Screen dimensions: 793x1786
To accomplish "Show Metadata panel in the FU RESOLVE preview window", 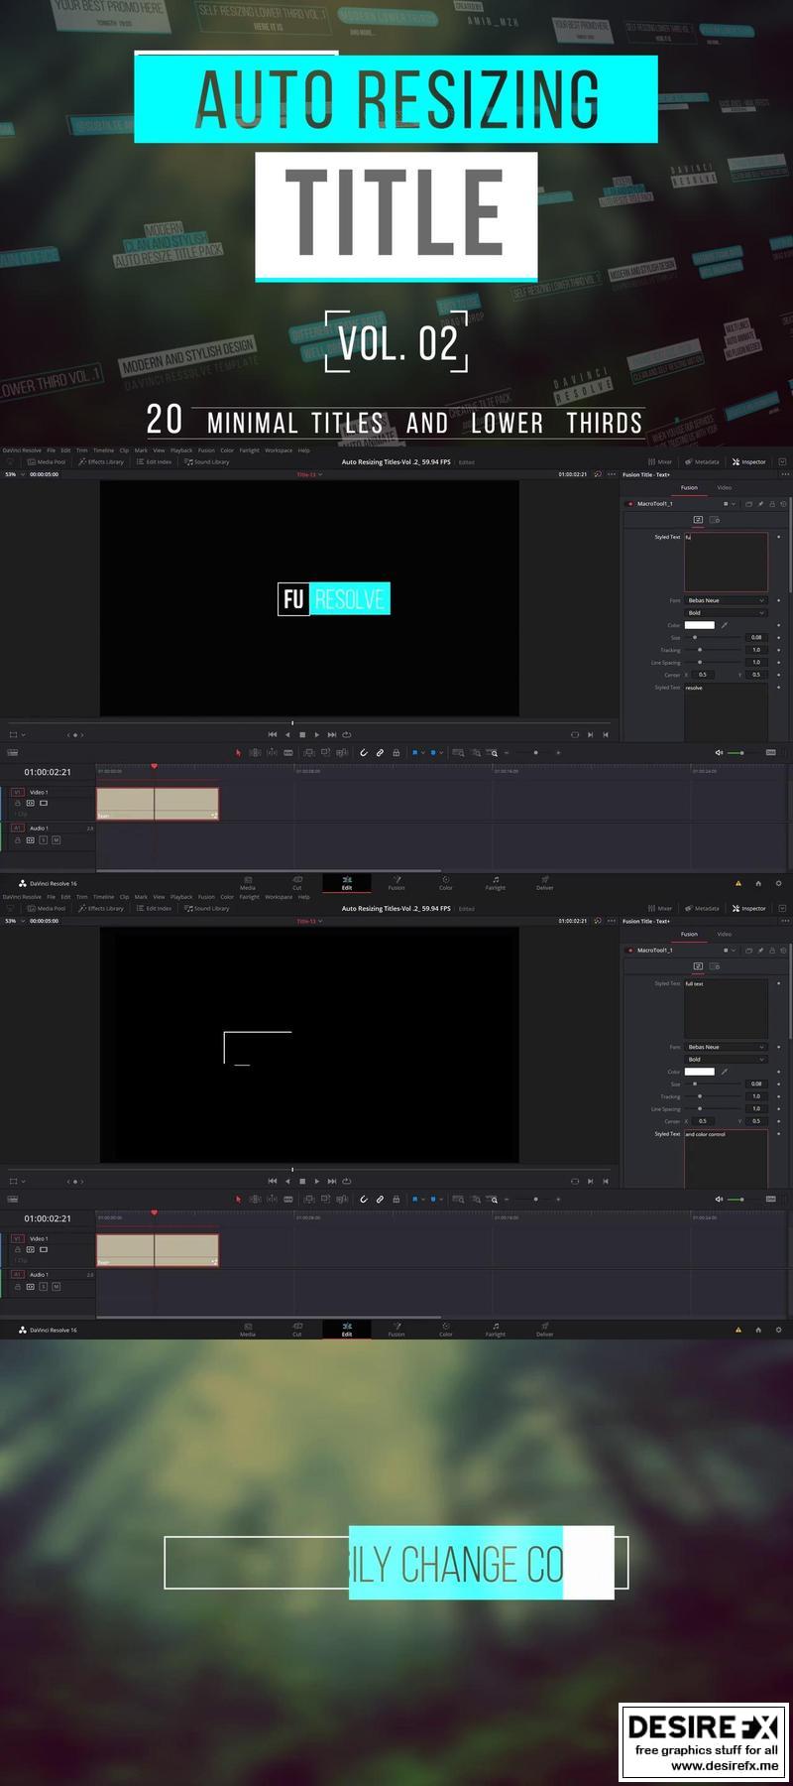I will (702, 461).
